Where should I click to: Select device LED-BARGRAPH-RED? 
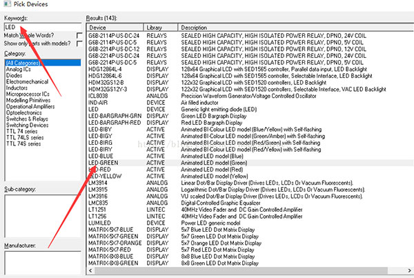tap(250, 123)
